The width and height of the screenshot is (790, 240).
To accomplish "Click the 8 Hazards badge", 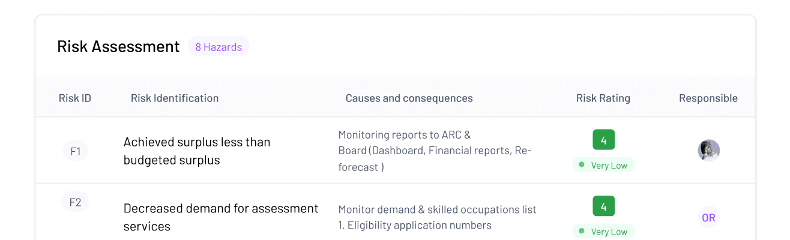I will pos(219,47).
